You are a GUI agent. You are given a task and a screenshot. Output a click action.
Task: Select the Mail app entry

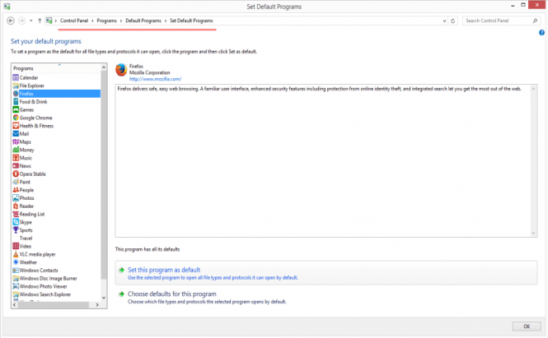point(25,133)
